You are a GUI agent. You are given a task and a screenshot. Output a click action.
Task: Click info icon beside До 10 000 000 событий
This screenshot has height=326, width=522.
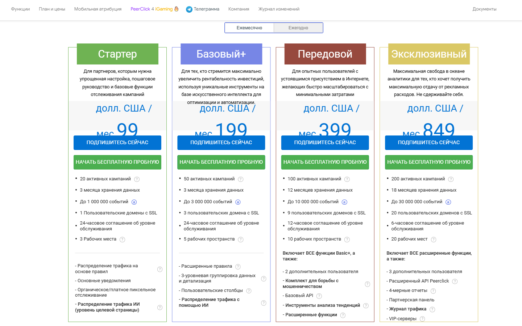344,202
